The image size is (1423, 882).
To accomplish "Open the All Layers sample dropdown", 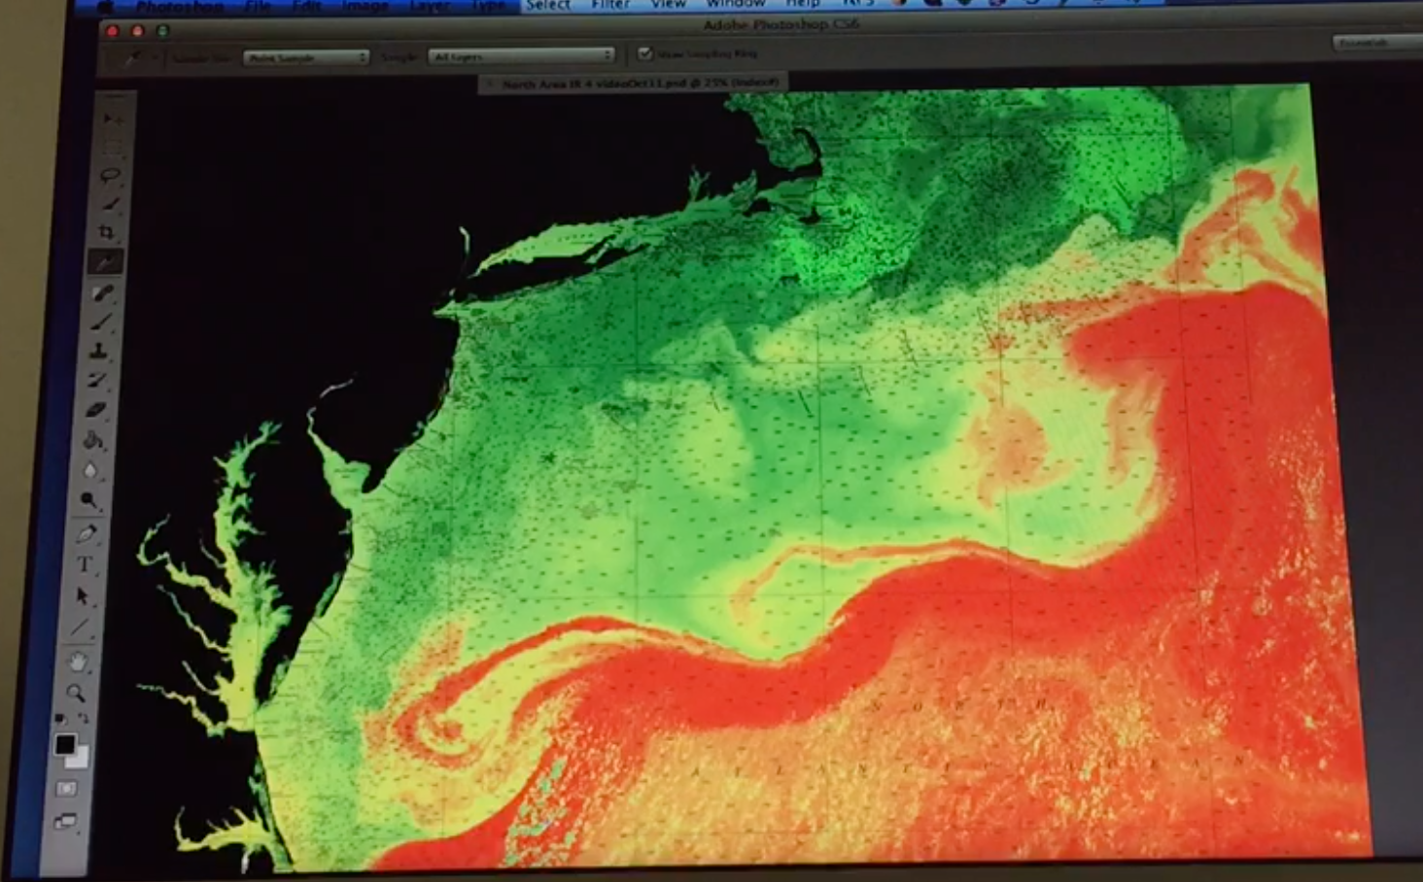I will click(x=522, y=56).
